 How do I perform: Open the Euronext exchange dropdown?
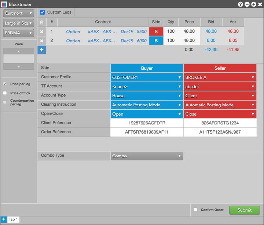(x=18, y=13)
